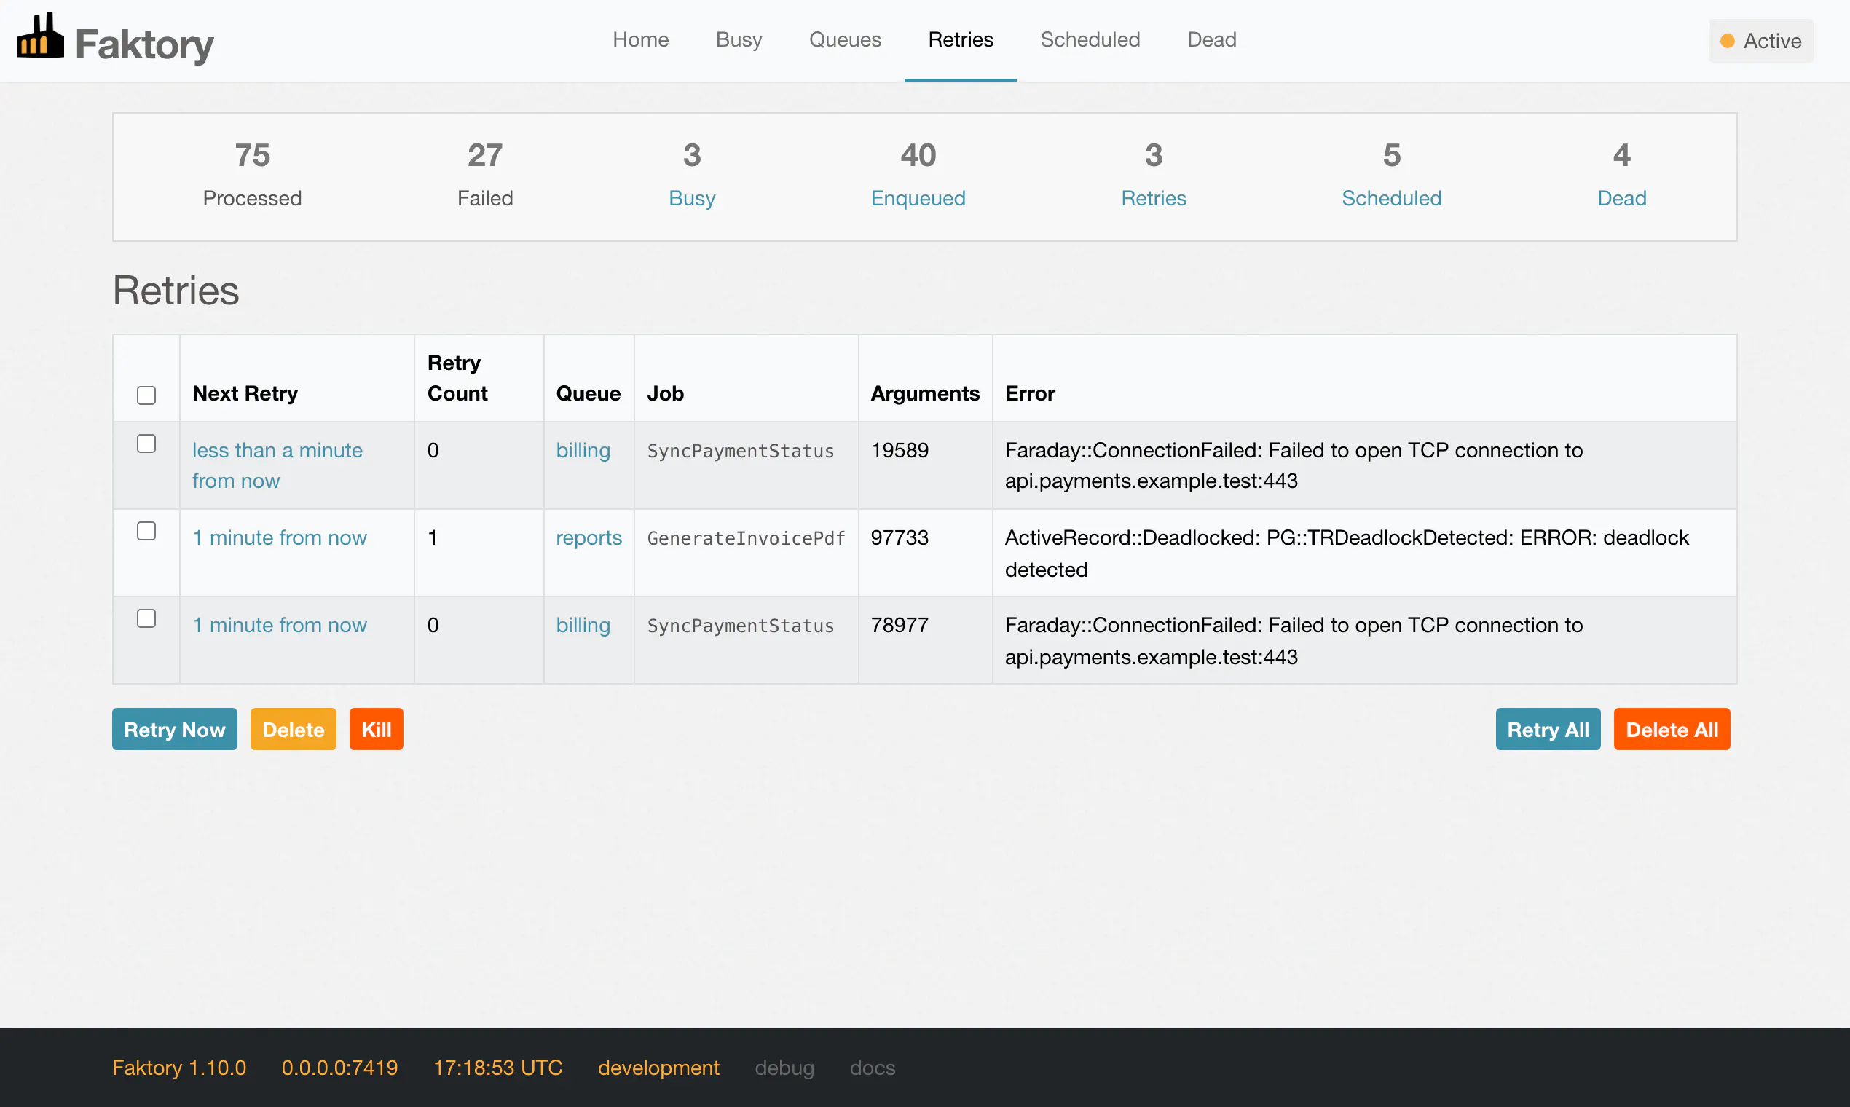This screenshot has width=1850, height=1107.
Task: Open the debug footer link
Action: coord(784,1068)
